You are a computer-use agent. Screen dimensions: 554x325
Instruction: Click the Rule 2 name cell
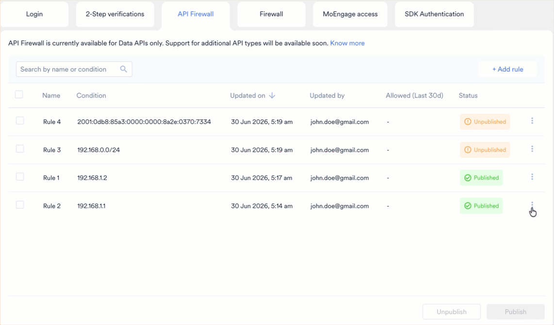point(52,206)
